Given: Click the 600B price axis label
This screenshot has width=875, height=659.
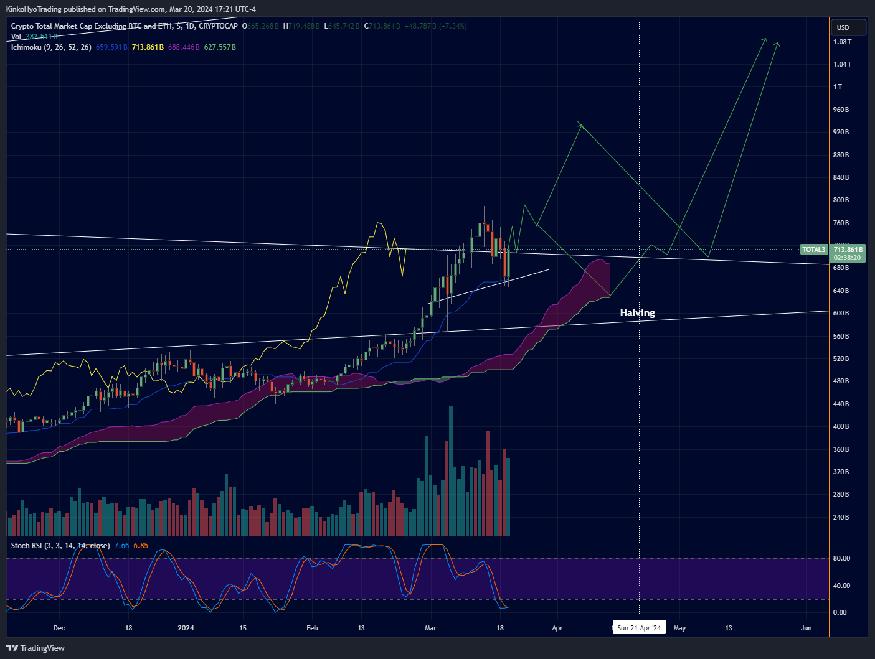Looking at the screenshot, I should pyautogui.click(x=841, y=313).
